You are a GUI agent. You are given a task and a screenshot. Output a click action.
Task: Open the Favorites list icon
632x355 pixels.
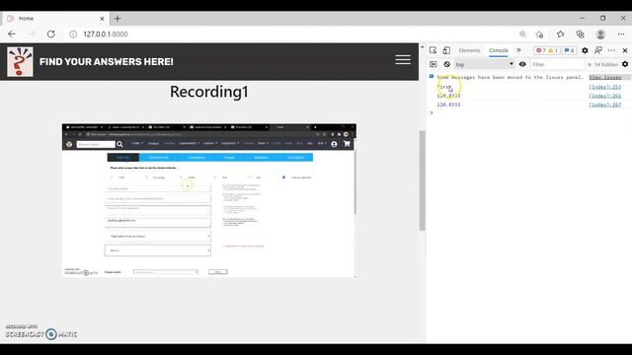pos(561,35)
